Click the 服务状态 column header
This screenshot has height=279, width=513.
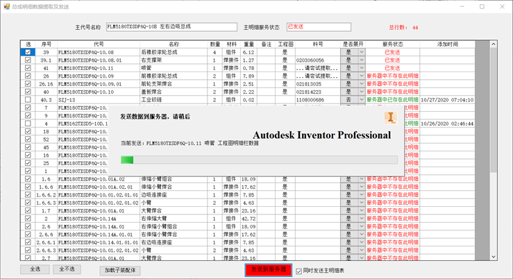pos(392,44)
